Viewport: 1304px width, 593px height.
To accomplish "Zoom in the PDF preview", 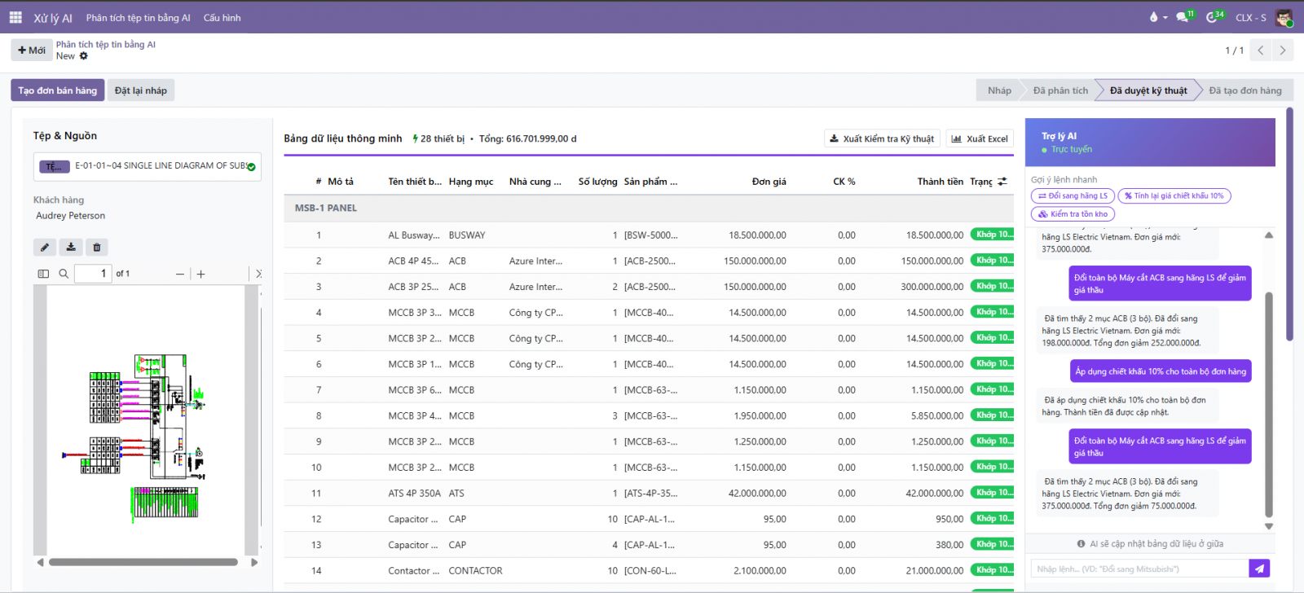I will pyautogui.click(x=201, y=275).
